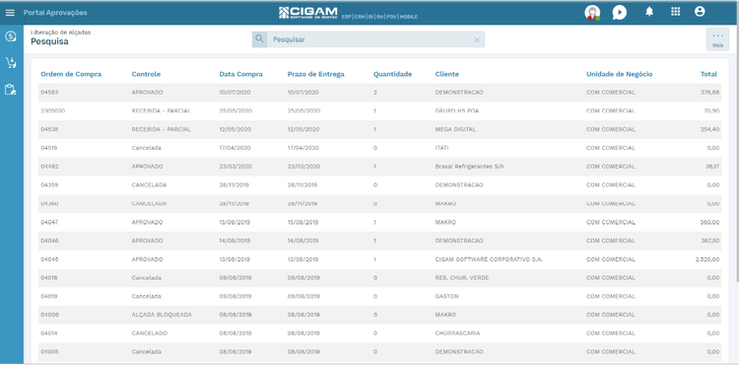
Task: Sort by Unidade de Negócio column
Action: pyautogui.click(x=620, y=74)
